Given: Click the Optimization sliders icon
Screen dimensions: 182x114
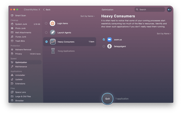Looking at the screenshot, I should (x=12, y=62).
